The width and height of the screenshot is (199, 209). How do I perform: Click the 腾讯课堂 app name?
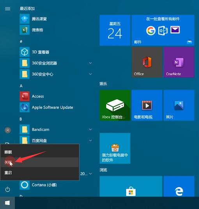(x=39, y=19)
